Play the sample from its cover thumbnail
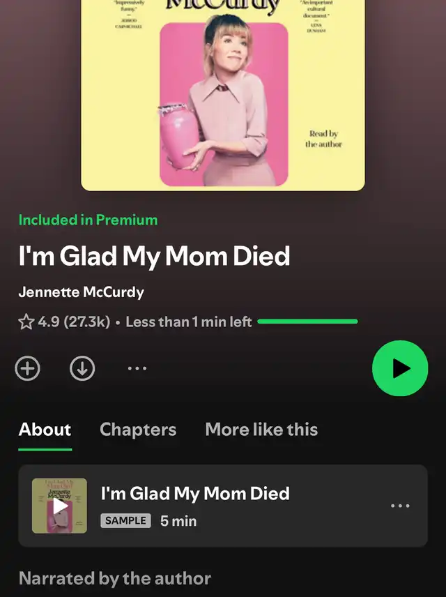The width and height of the screenshot is (446, 597). (x=59, y=506)
